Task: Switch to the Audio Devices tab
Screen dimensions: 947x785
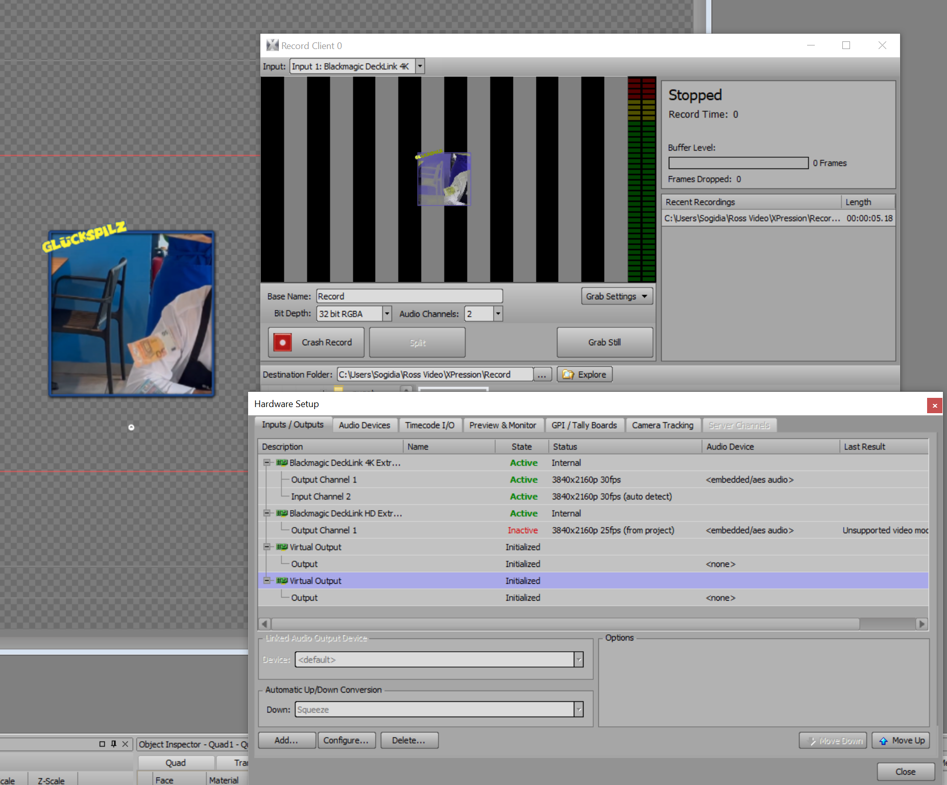Action: [x=364, y=425]
